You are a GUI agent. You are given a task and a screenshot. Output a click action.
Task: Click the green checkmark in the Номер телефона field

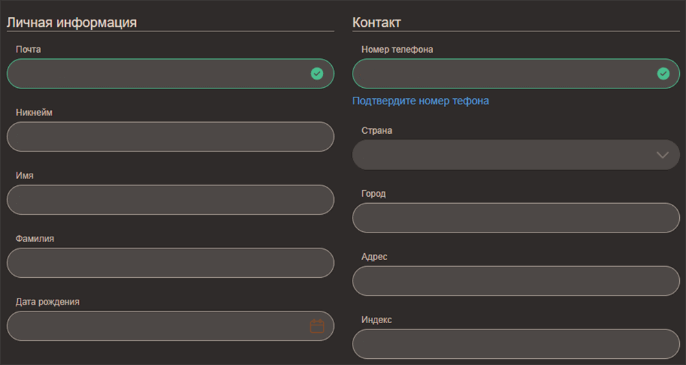click(x=663, y=73)
